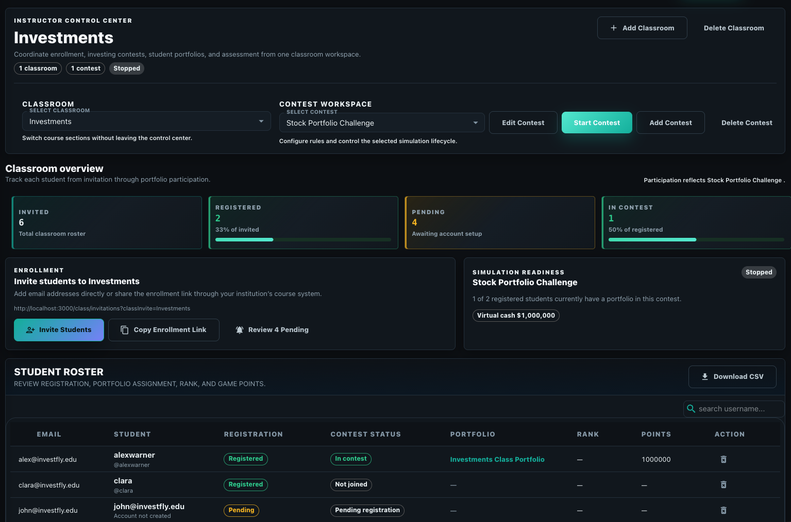Click the Action column header

[x=730, y=434]
